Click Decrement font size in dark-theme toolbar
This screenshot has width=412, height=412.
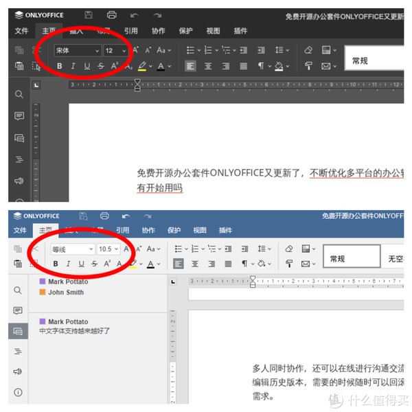point(148,50)
